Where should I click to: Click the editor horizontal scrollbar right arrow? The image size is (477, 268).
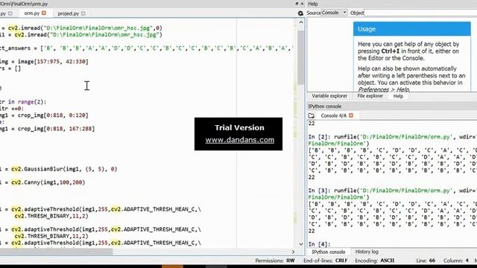coord(293,252)
